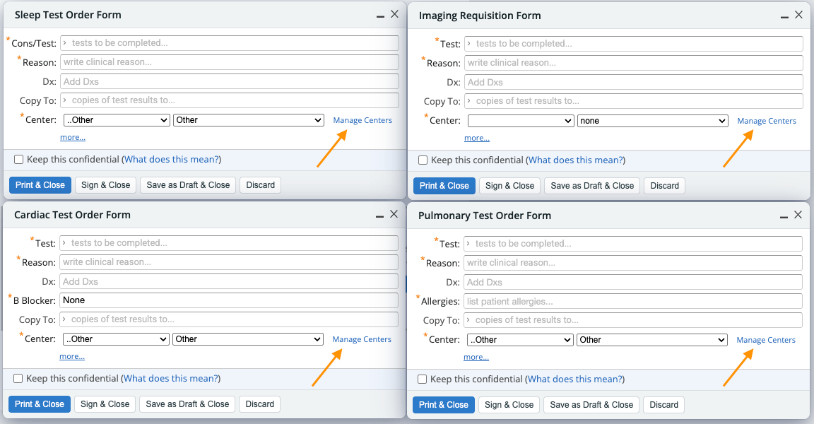This screenshot has width=814, height=424.
Task: Click Print & Close in Sleep Test form
Action: (x=40, y=185)
